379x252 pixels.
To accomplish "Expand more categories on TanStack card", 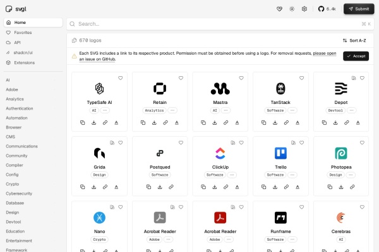I will (292, 110).
